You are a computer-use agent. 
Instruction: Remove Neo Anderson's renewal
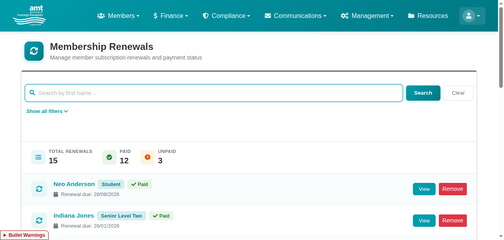pyautogui.click(x=453, y=189)
